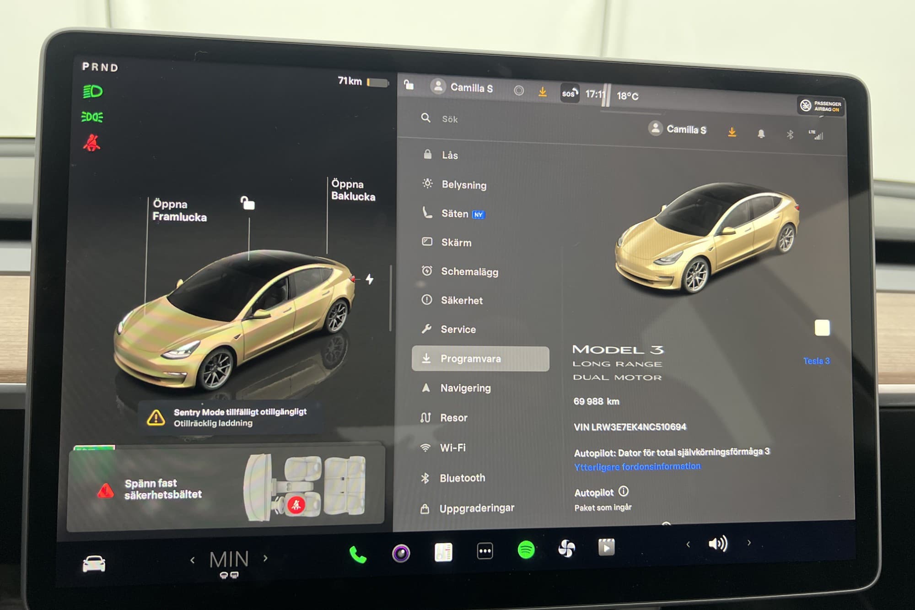Tap the 71 km battery range indicator
Screen dimensions: 915x610
(363, 82)
